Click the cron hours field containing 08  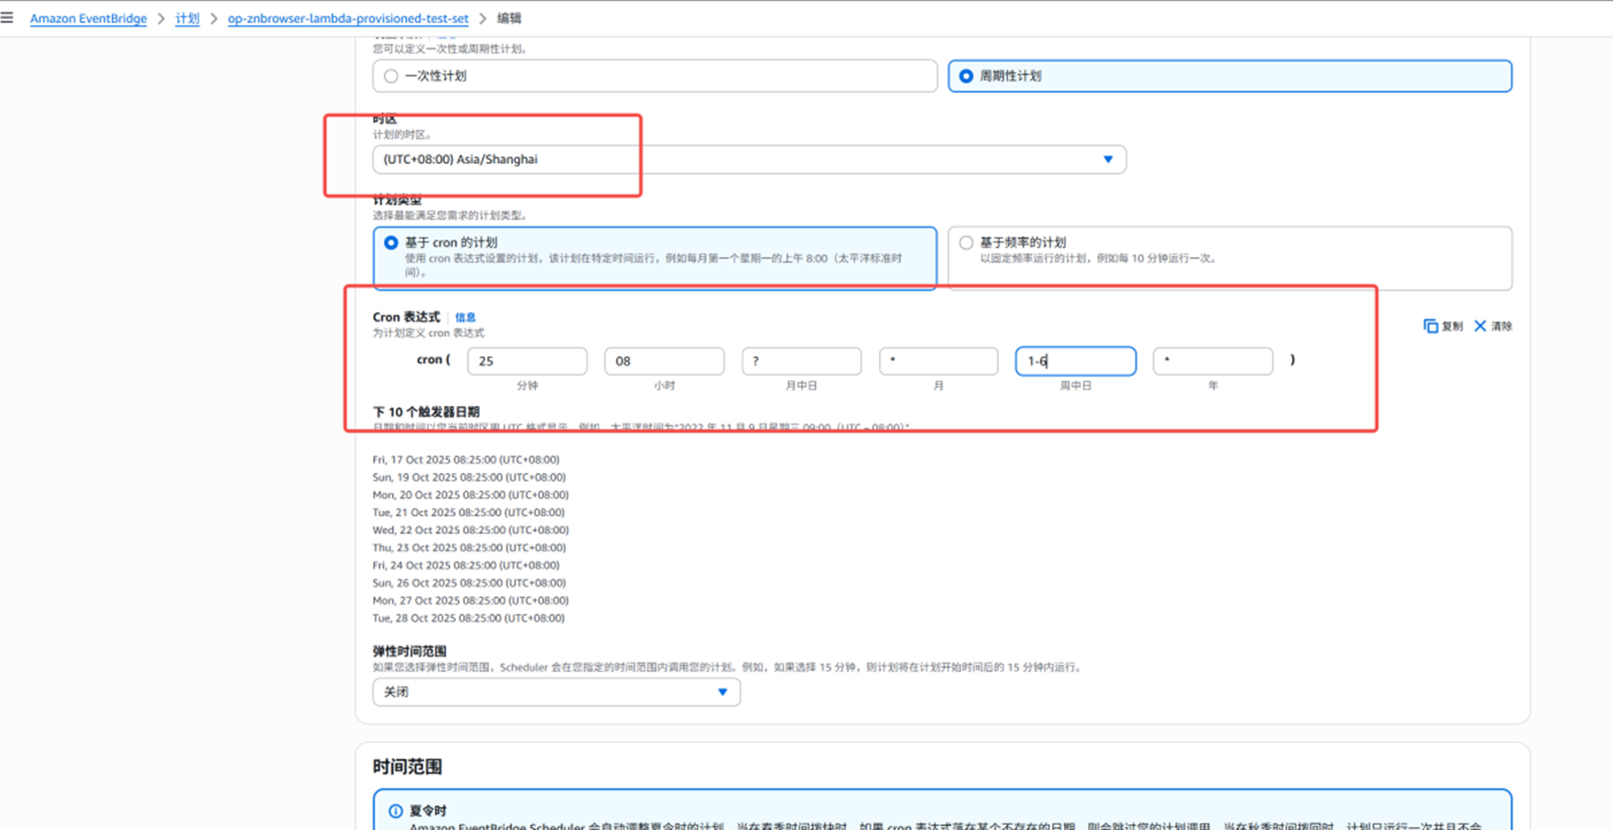pyautogui.click(x=664, y=361)
